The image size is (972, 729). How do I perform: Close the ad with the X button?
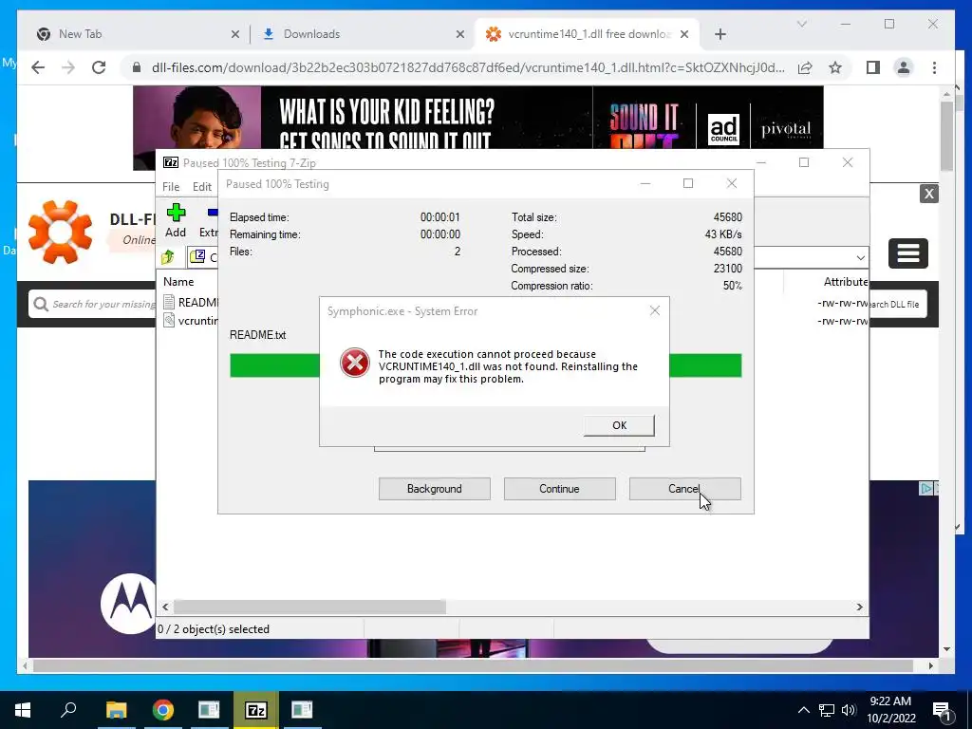pyautogui.click(x=928, y=194)
